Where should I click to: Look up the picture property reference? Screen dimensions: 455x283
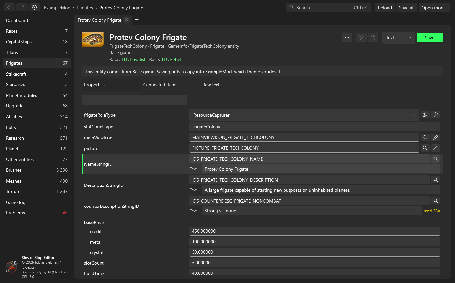pyautogui.click(x=425, y=148)
